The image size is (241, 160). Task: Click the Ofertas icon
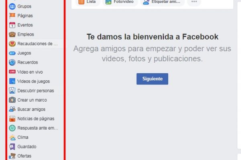[12, 156]
